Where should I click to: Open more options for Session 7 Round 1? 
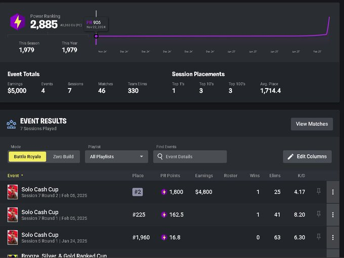pyautogui.click(x=333, y=214)
